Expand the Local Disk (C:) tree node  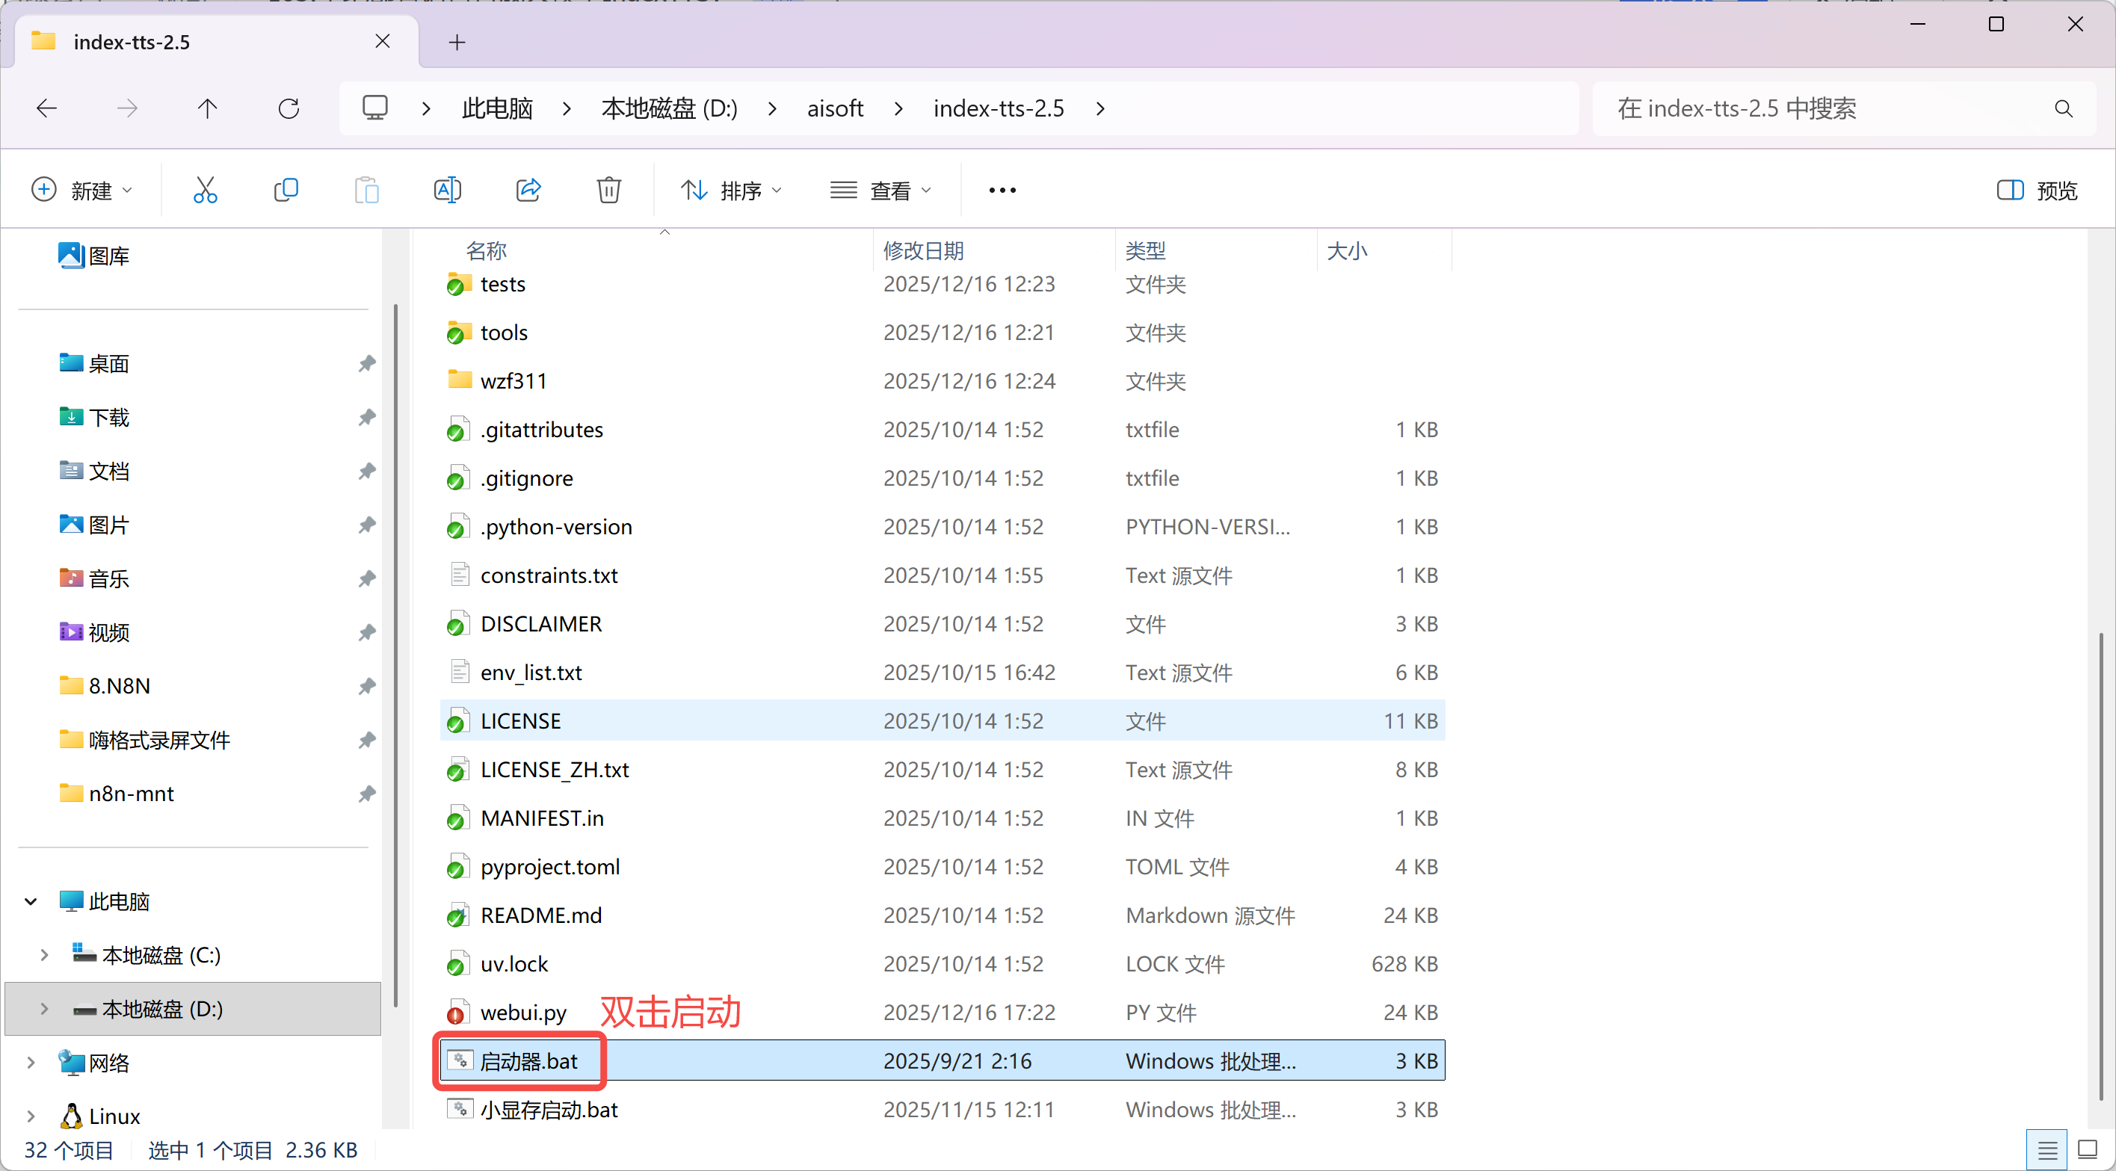coord(44,955)
